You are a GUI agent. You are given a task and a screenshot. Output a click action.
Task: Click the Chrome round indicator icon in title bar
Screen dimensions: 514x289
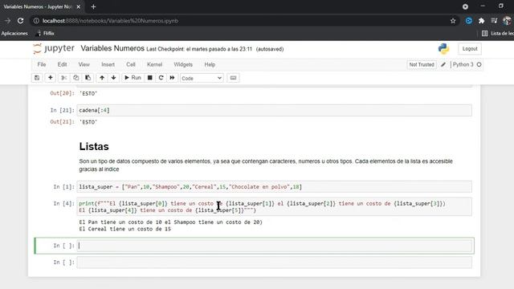[465, 6]
